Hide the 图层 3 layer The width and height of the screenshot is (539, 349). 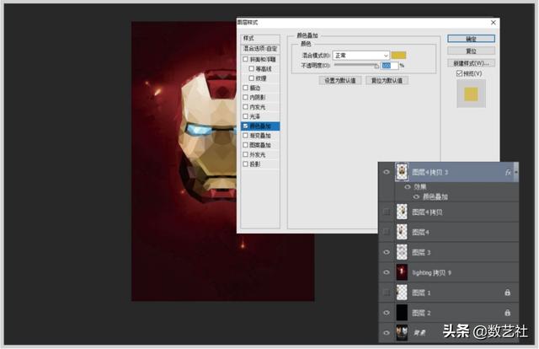[387, 252]
